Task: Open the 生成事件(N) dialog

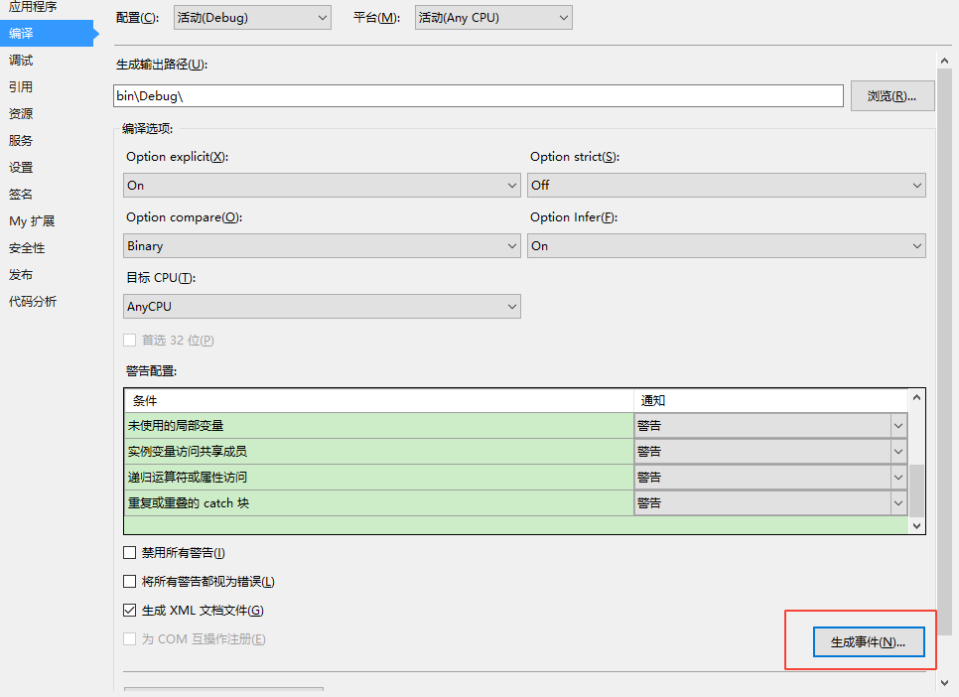Action: [868, 641]
